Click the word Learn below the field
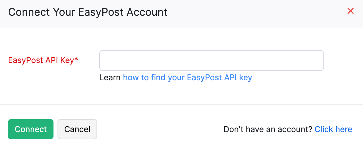 click(x=110, y=77)
